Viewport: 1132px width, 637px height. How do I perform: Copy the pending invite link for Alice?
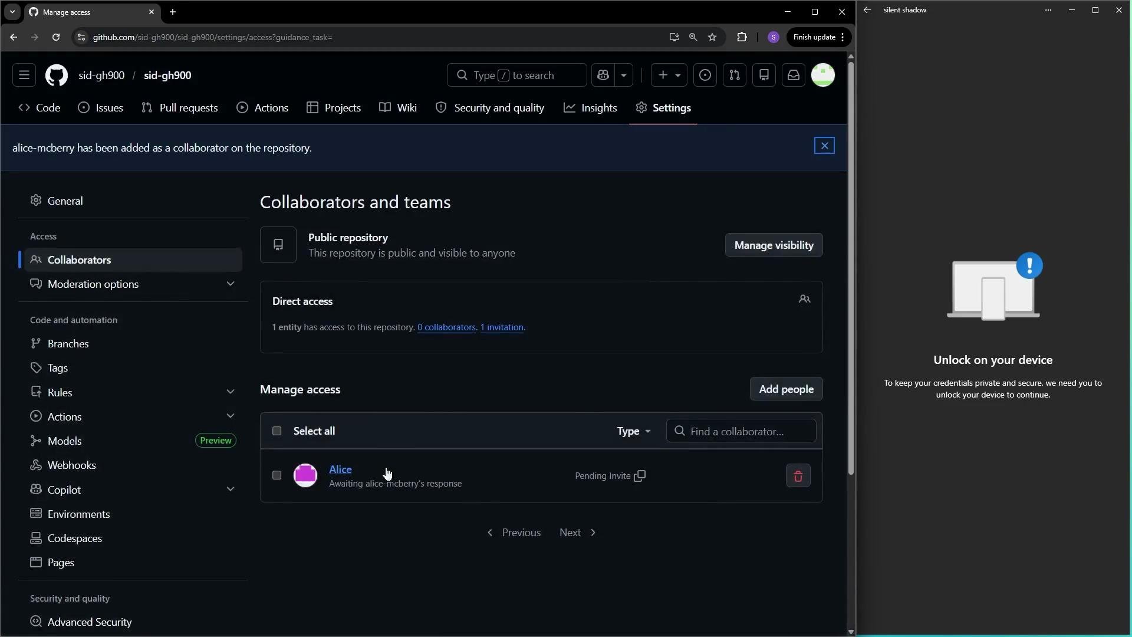[640, 476]
